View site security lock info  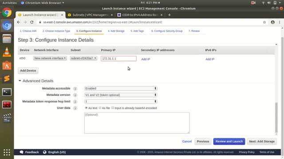point(40,22)
